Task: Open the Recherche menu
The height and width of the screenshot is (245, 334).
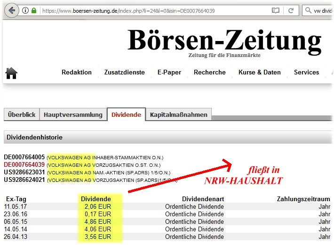Action: point(210,73)
